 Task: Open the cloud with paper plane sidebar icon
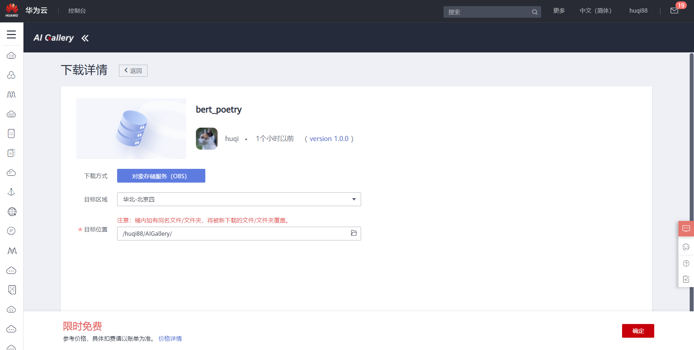pos(12,173)
